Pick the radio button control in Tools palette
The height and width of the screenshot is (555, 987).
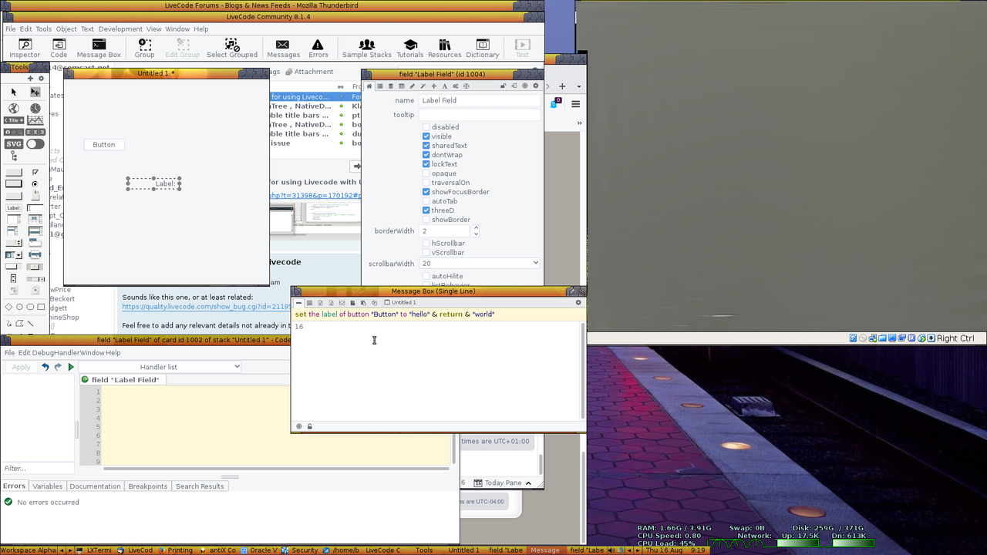(35, 184)
